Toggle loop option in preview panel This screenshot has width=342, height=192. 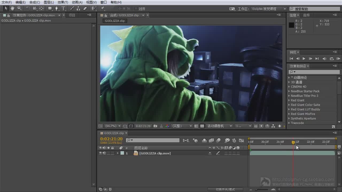point(332,59)
